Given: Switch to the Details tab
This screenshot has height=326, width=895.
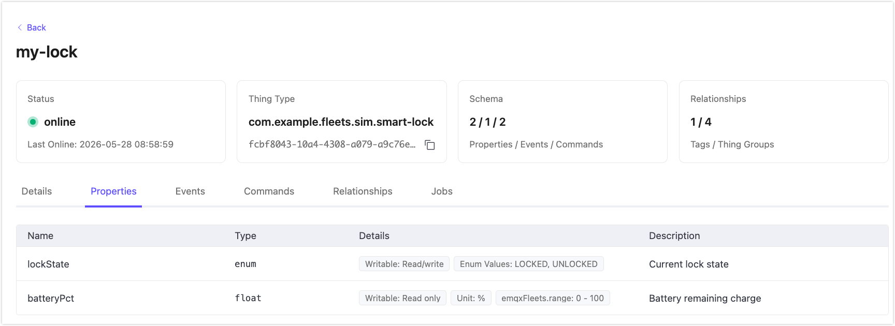Looking at the screenshot, I should (x=37, y=191).
